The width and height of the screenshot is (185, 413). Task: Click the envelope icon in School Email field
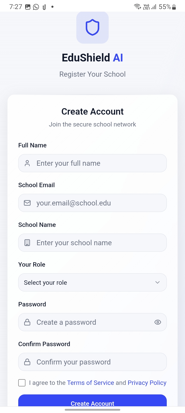(x=27, y=203)
